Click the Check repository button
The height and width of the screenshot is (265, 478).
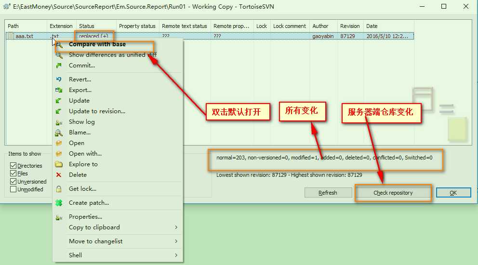click(x=393, y=193)
